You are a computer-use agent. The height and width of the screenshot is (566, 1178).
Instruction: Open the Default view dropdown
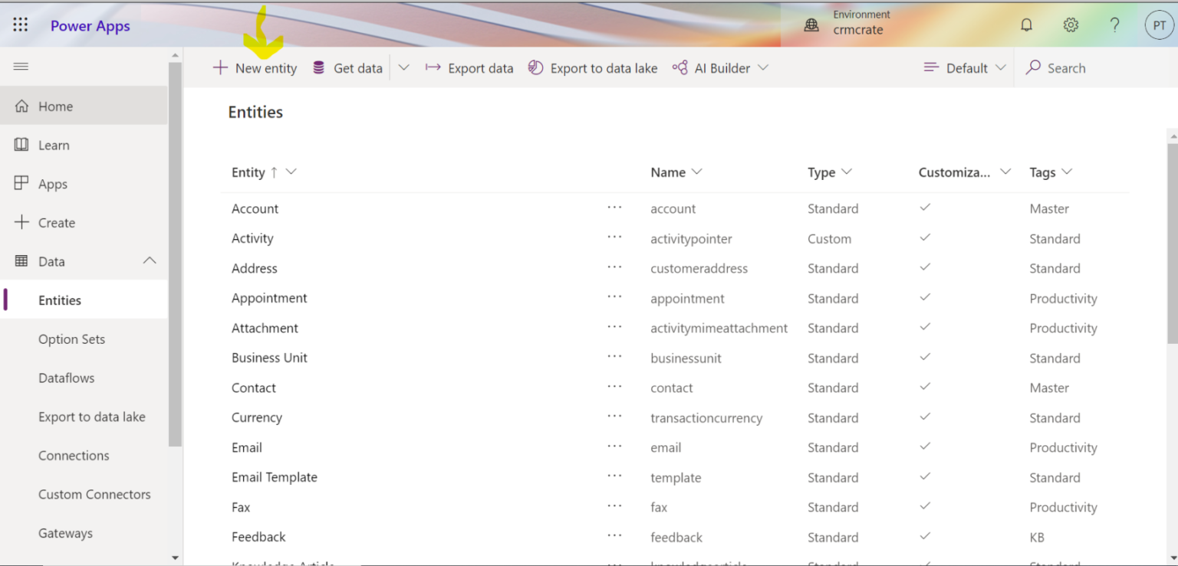pyautogui.click(x=964, y=67)
